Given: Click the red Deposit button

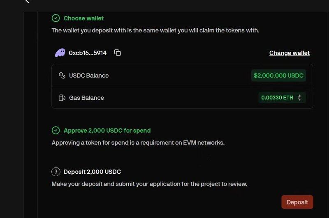Looking at the screenshot, I should coord(297,202).
